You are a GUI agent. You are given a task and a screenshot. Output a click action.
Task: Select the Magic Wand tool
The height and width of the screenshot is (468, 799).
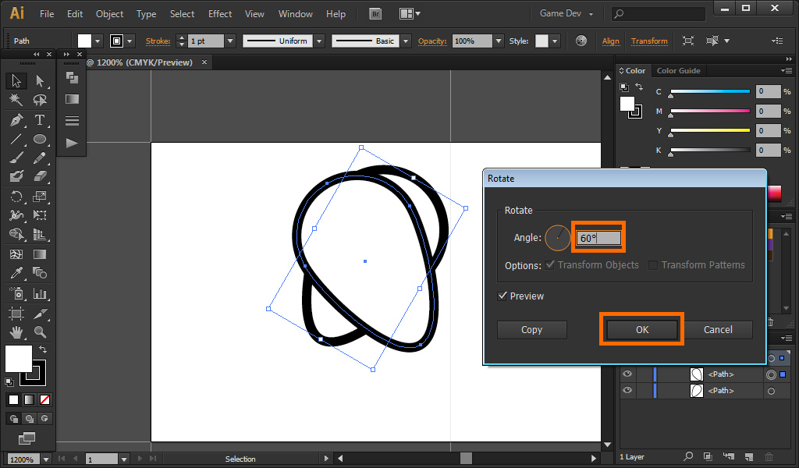click(16, 100)
